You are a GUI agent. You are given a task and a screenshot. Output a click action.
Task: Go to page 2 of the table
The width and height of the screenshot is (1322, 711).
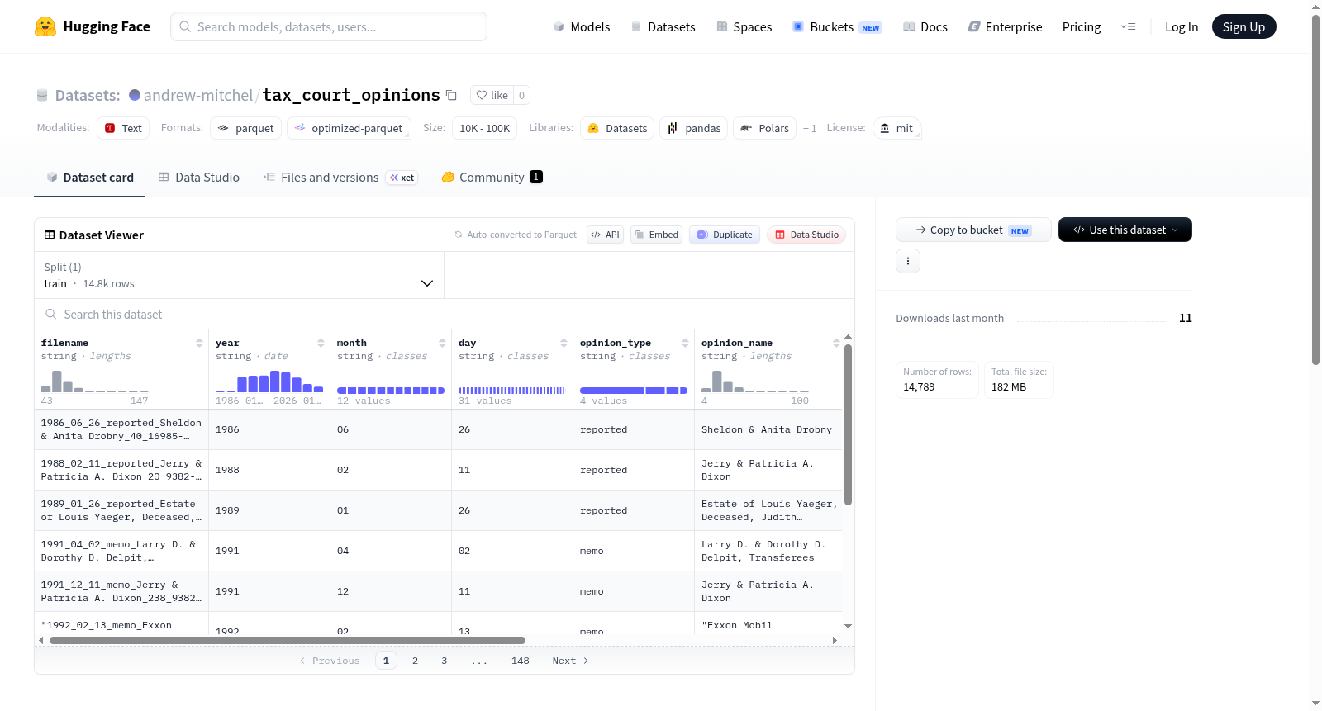pos(415,661)
